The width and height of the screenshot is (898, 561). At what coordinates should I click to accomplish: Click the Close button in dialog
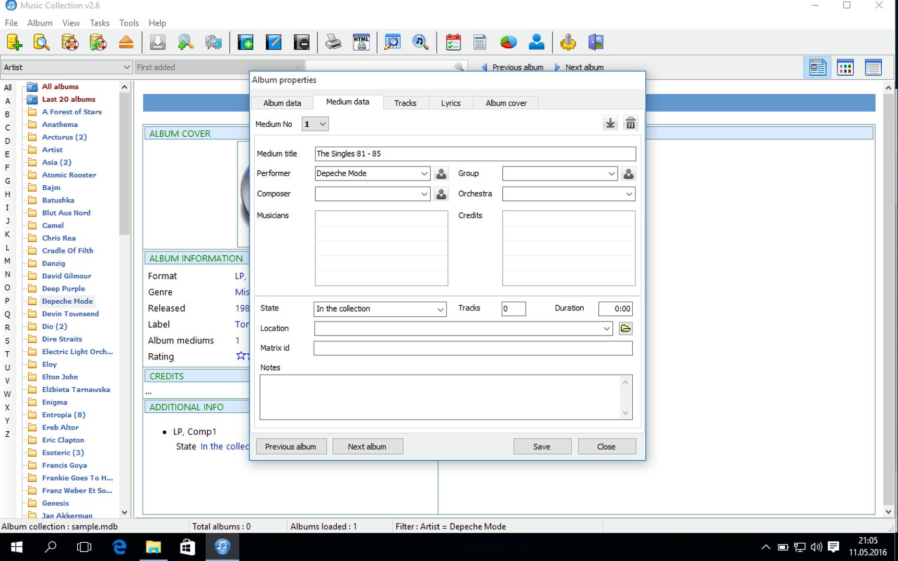click(606, 447)
